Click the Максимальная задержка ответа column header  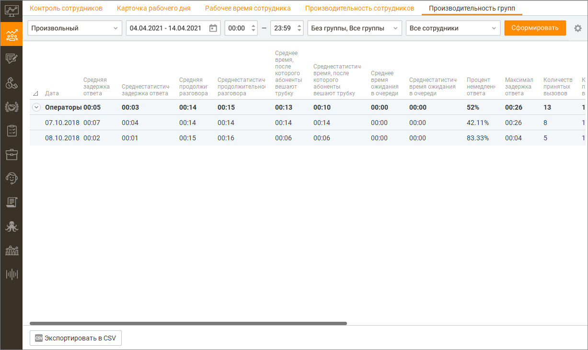[519, 87]
